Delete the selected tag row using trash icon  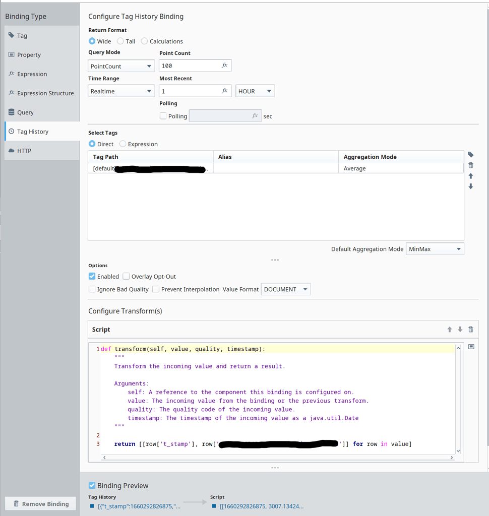click(470, 165)
